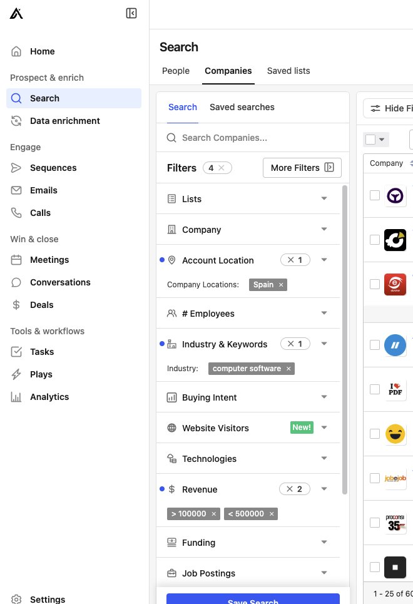Collapse the sidebar with panel icon

click(131, 13)
